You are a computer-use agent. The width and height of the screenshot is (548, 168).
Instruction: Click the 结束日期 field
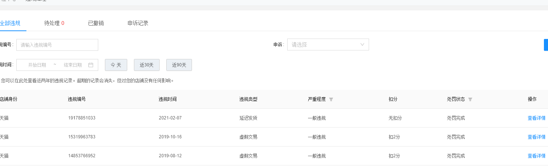coord(73,65)
